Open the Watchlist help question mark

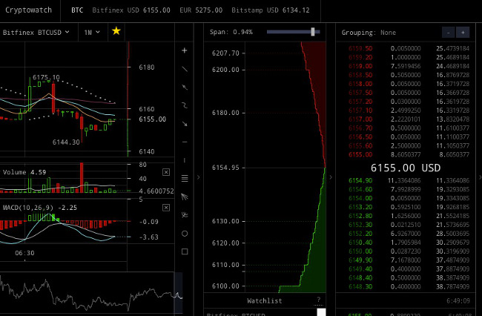318,300
